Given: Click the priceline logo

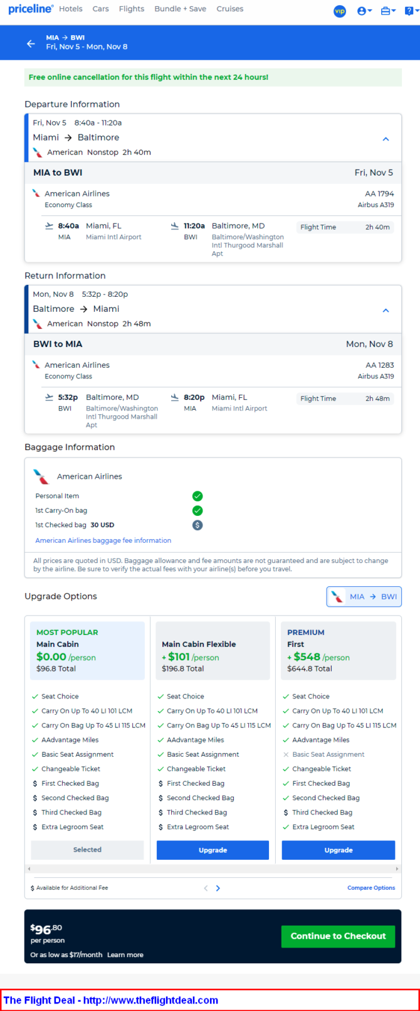Looking at the screenshot, I should [31, 9].
